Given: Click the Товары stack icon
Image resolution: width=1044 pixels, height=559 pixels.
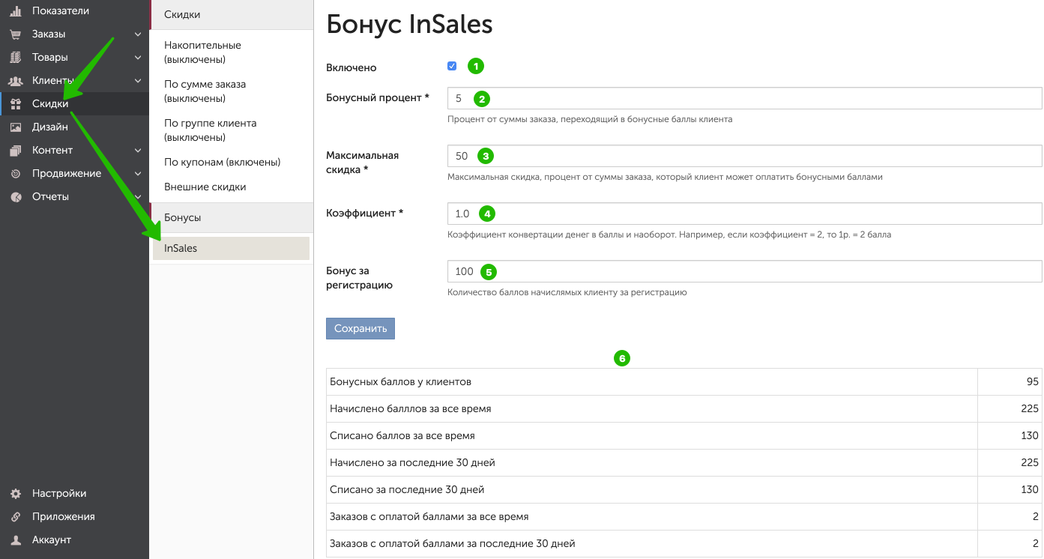Looking at the screenshot, I should [x=16, y=57].
